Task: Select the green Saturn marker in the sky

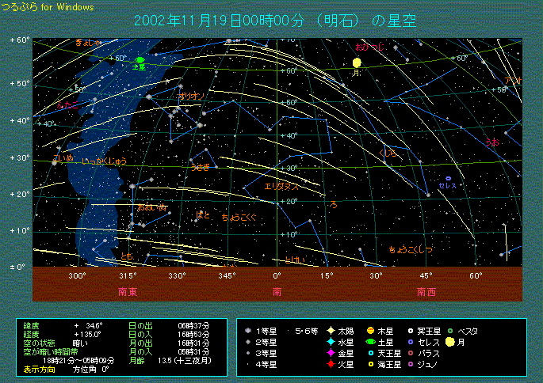Action: (x=140, y=59)
